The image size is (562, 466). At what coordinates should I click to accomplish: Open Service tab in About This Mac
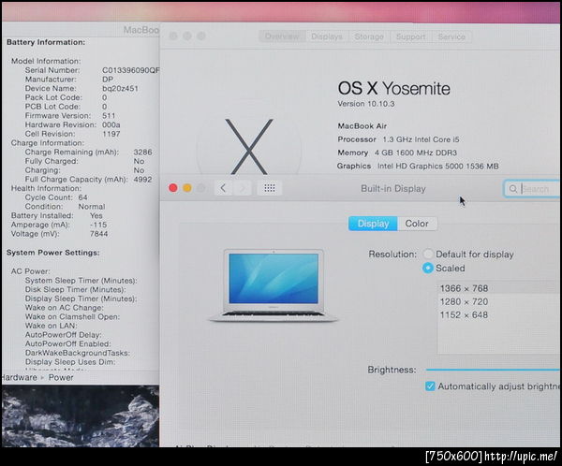pyautogui.click(x=451, y=36)
